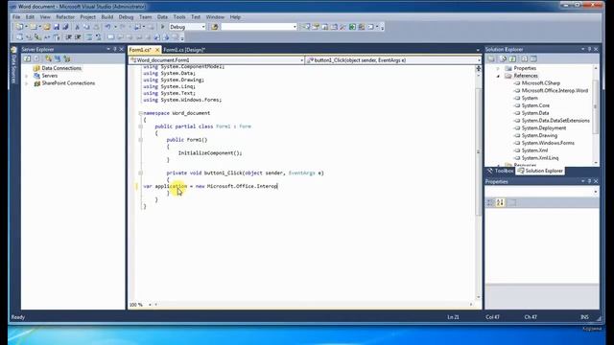Select the System.Windows.Forms reference
The width and height of the screenshot is (614, 345).
(548, 143)
